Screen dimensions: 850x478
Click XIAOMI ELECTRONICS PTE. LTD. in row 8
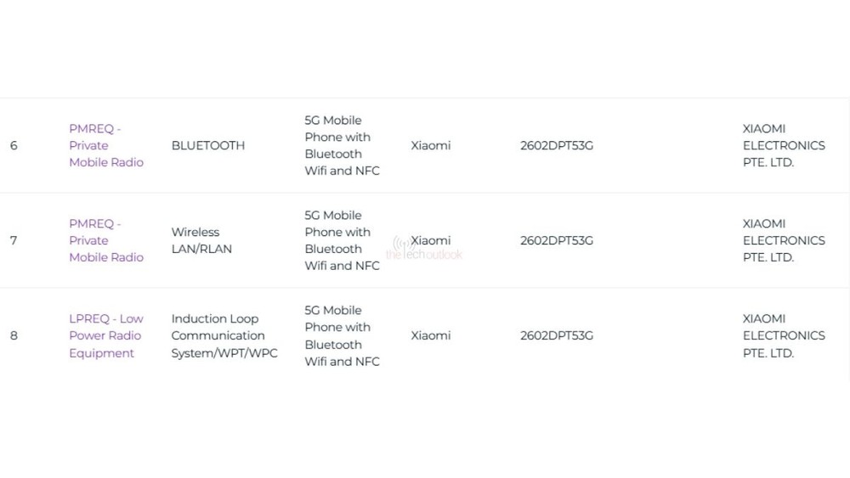tap(784, 335)
